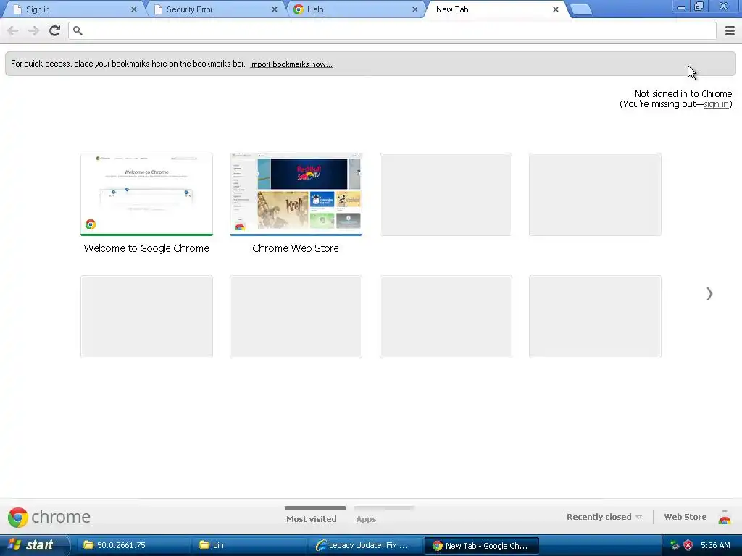The height and width of the screenshot is (556, 742).
Task: Expand the Recently closed dropdown
Action: click(x=604, y=517)
